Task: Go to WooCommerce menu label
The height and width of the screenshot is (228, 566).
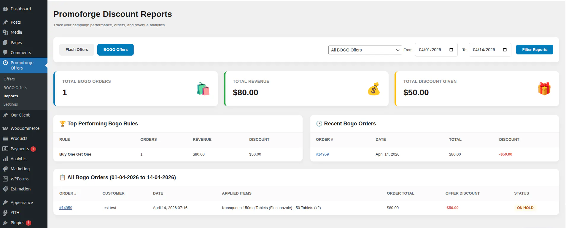Action: 25,128
